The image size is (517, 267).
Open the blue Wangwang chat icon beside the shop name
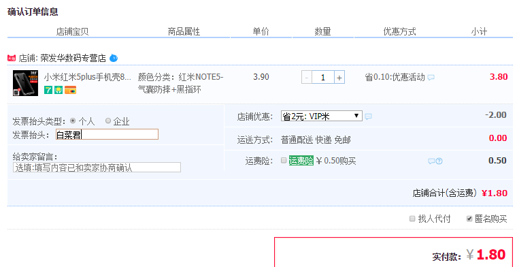[114, 58]
